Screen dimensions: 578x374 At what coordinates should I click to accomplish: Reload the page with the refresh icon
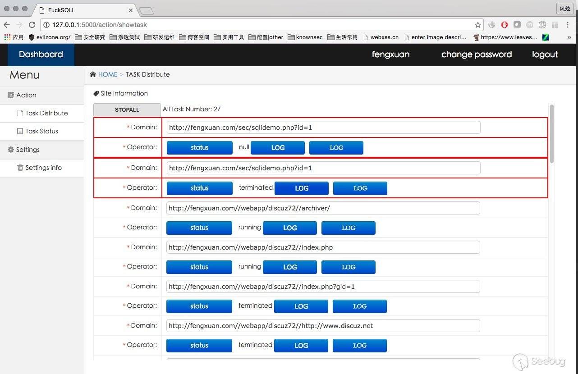[32, 25]
